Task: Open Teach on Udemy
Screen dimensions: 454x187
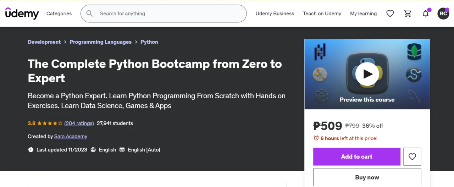Action: 322,13
